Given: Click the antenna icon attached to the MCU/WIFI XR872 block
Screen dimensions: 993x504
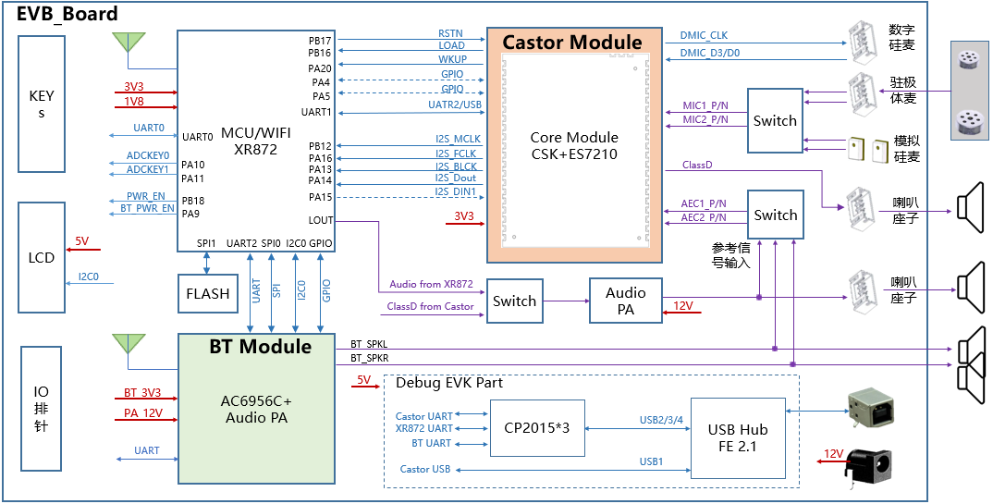Looking at the screenshot, I should click(129, 43).
